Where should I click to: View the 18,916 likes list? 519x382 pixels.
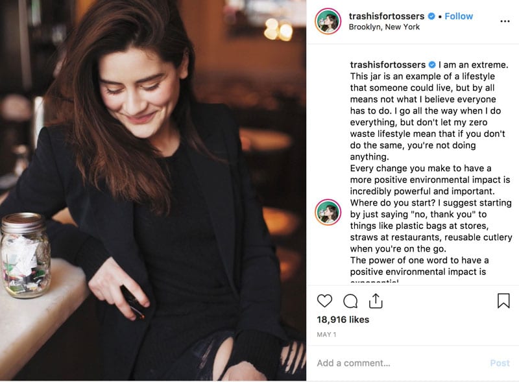(x=343, y=320)
